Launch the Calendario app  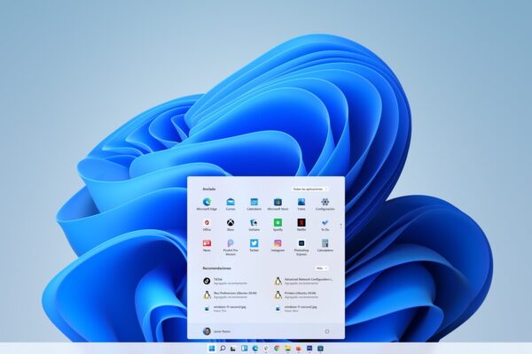tap(254, 204)
